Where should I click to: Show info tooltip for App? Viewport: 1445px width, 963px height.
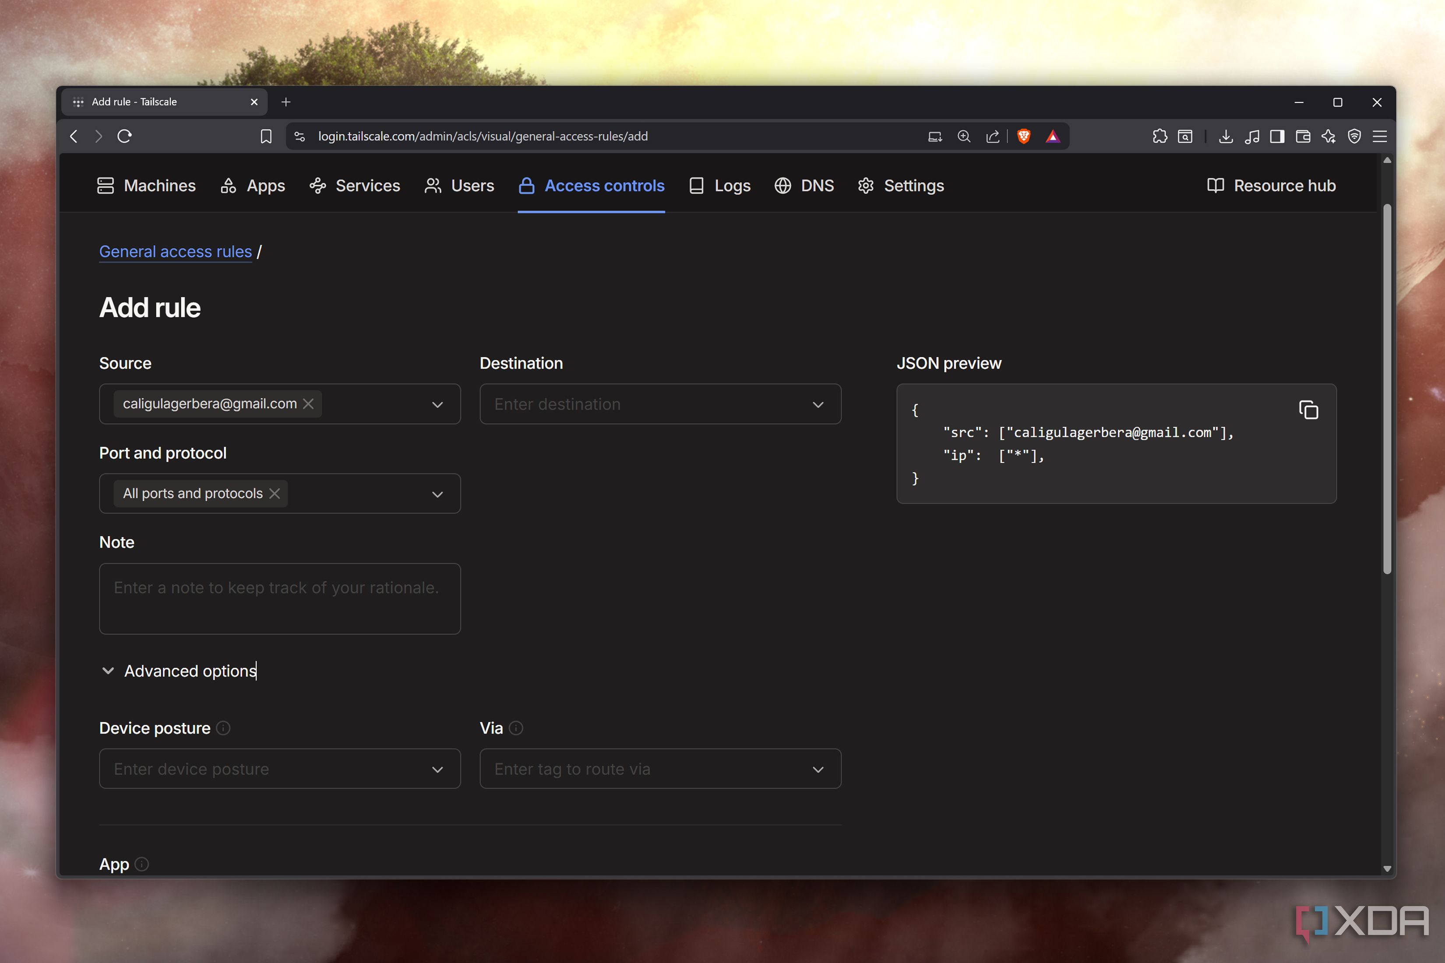pos(142,864)
